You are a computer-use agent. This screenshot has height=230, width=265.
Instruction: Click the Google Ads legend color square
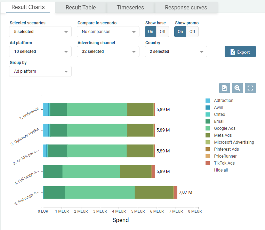[x=208, y=128]
